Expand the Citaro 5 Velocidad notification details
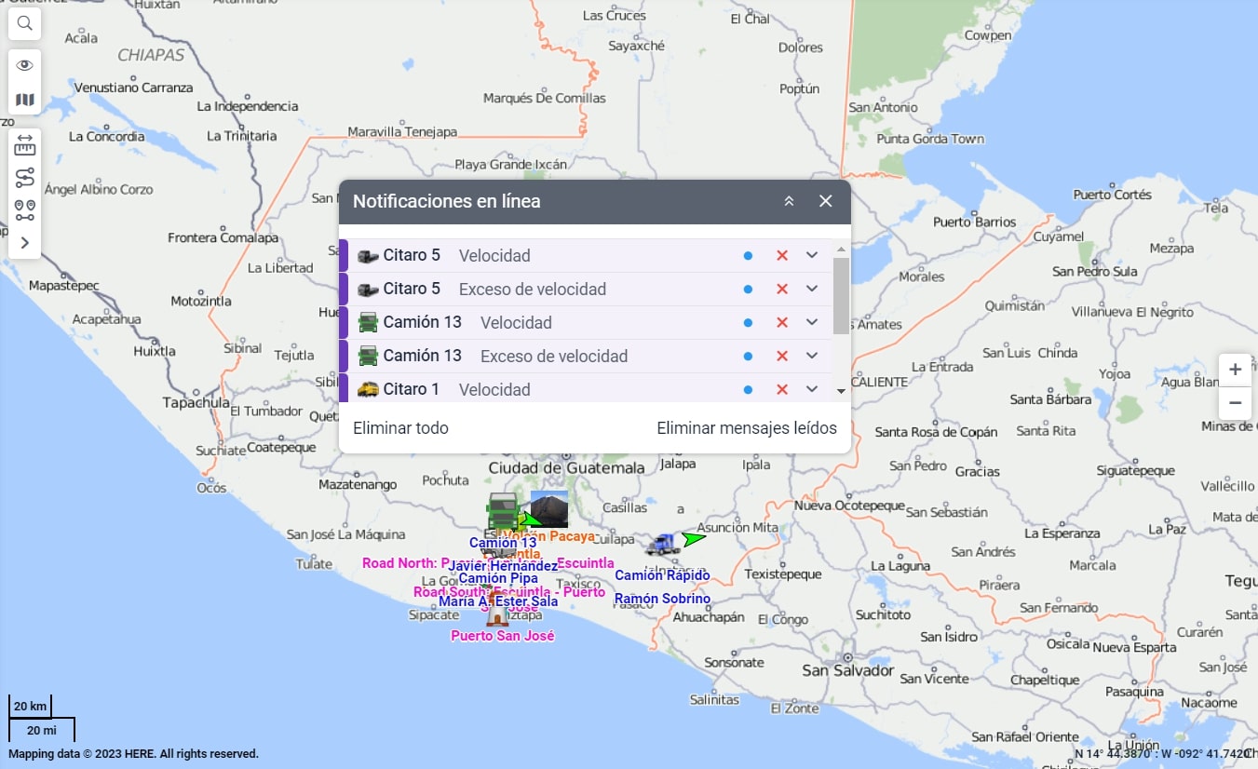Screen dimensions: 1258x769 (811, 255)
